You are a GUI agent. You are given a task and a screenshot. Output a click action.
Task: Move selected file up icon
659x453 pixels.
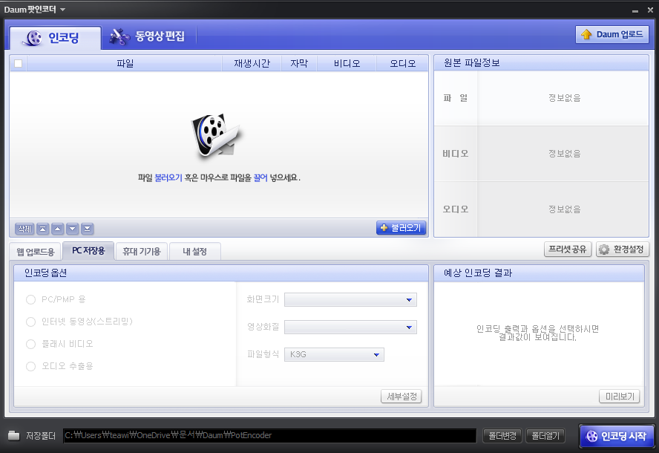58,229
